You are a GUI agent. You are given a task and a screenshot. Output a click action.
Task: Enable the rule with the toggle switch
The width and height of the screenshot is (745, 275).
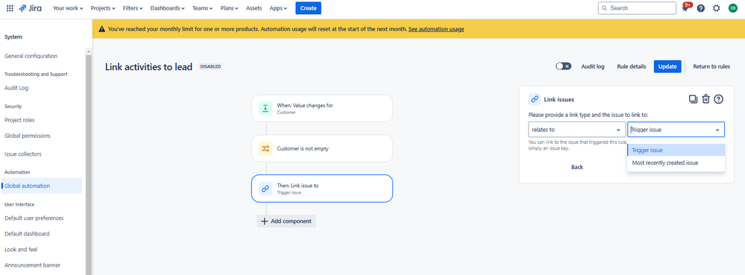(564, 66)
